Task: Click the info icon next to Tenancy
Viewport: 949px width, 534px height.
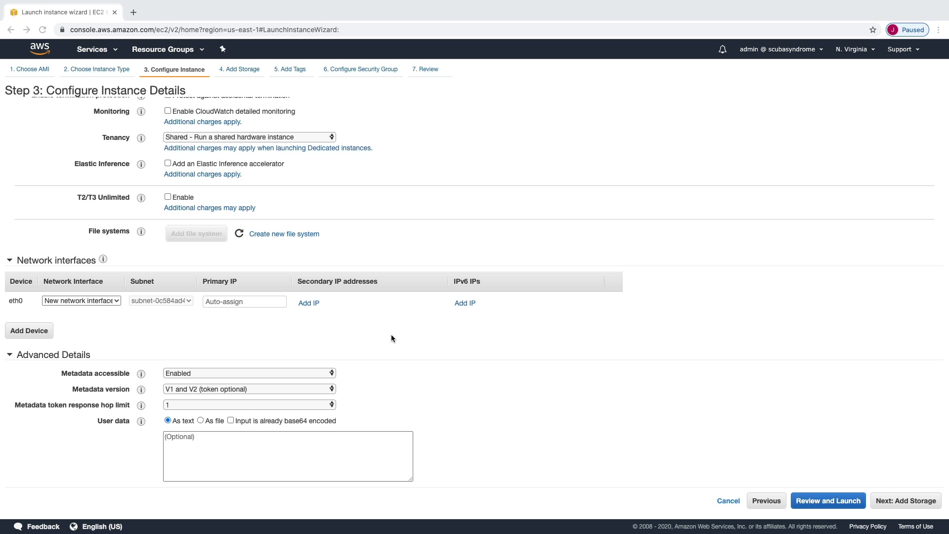Action: 141,138
